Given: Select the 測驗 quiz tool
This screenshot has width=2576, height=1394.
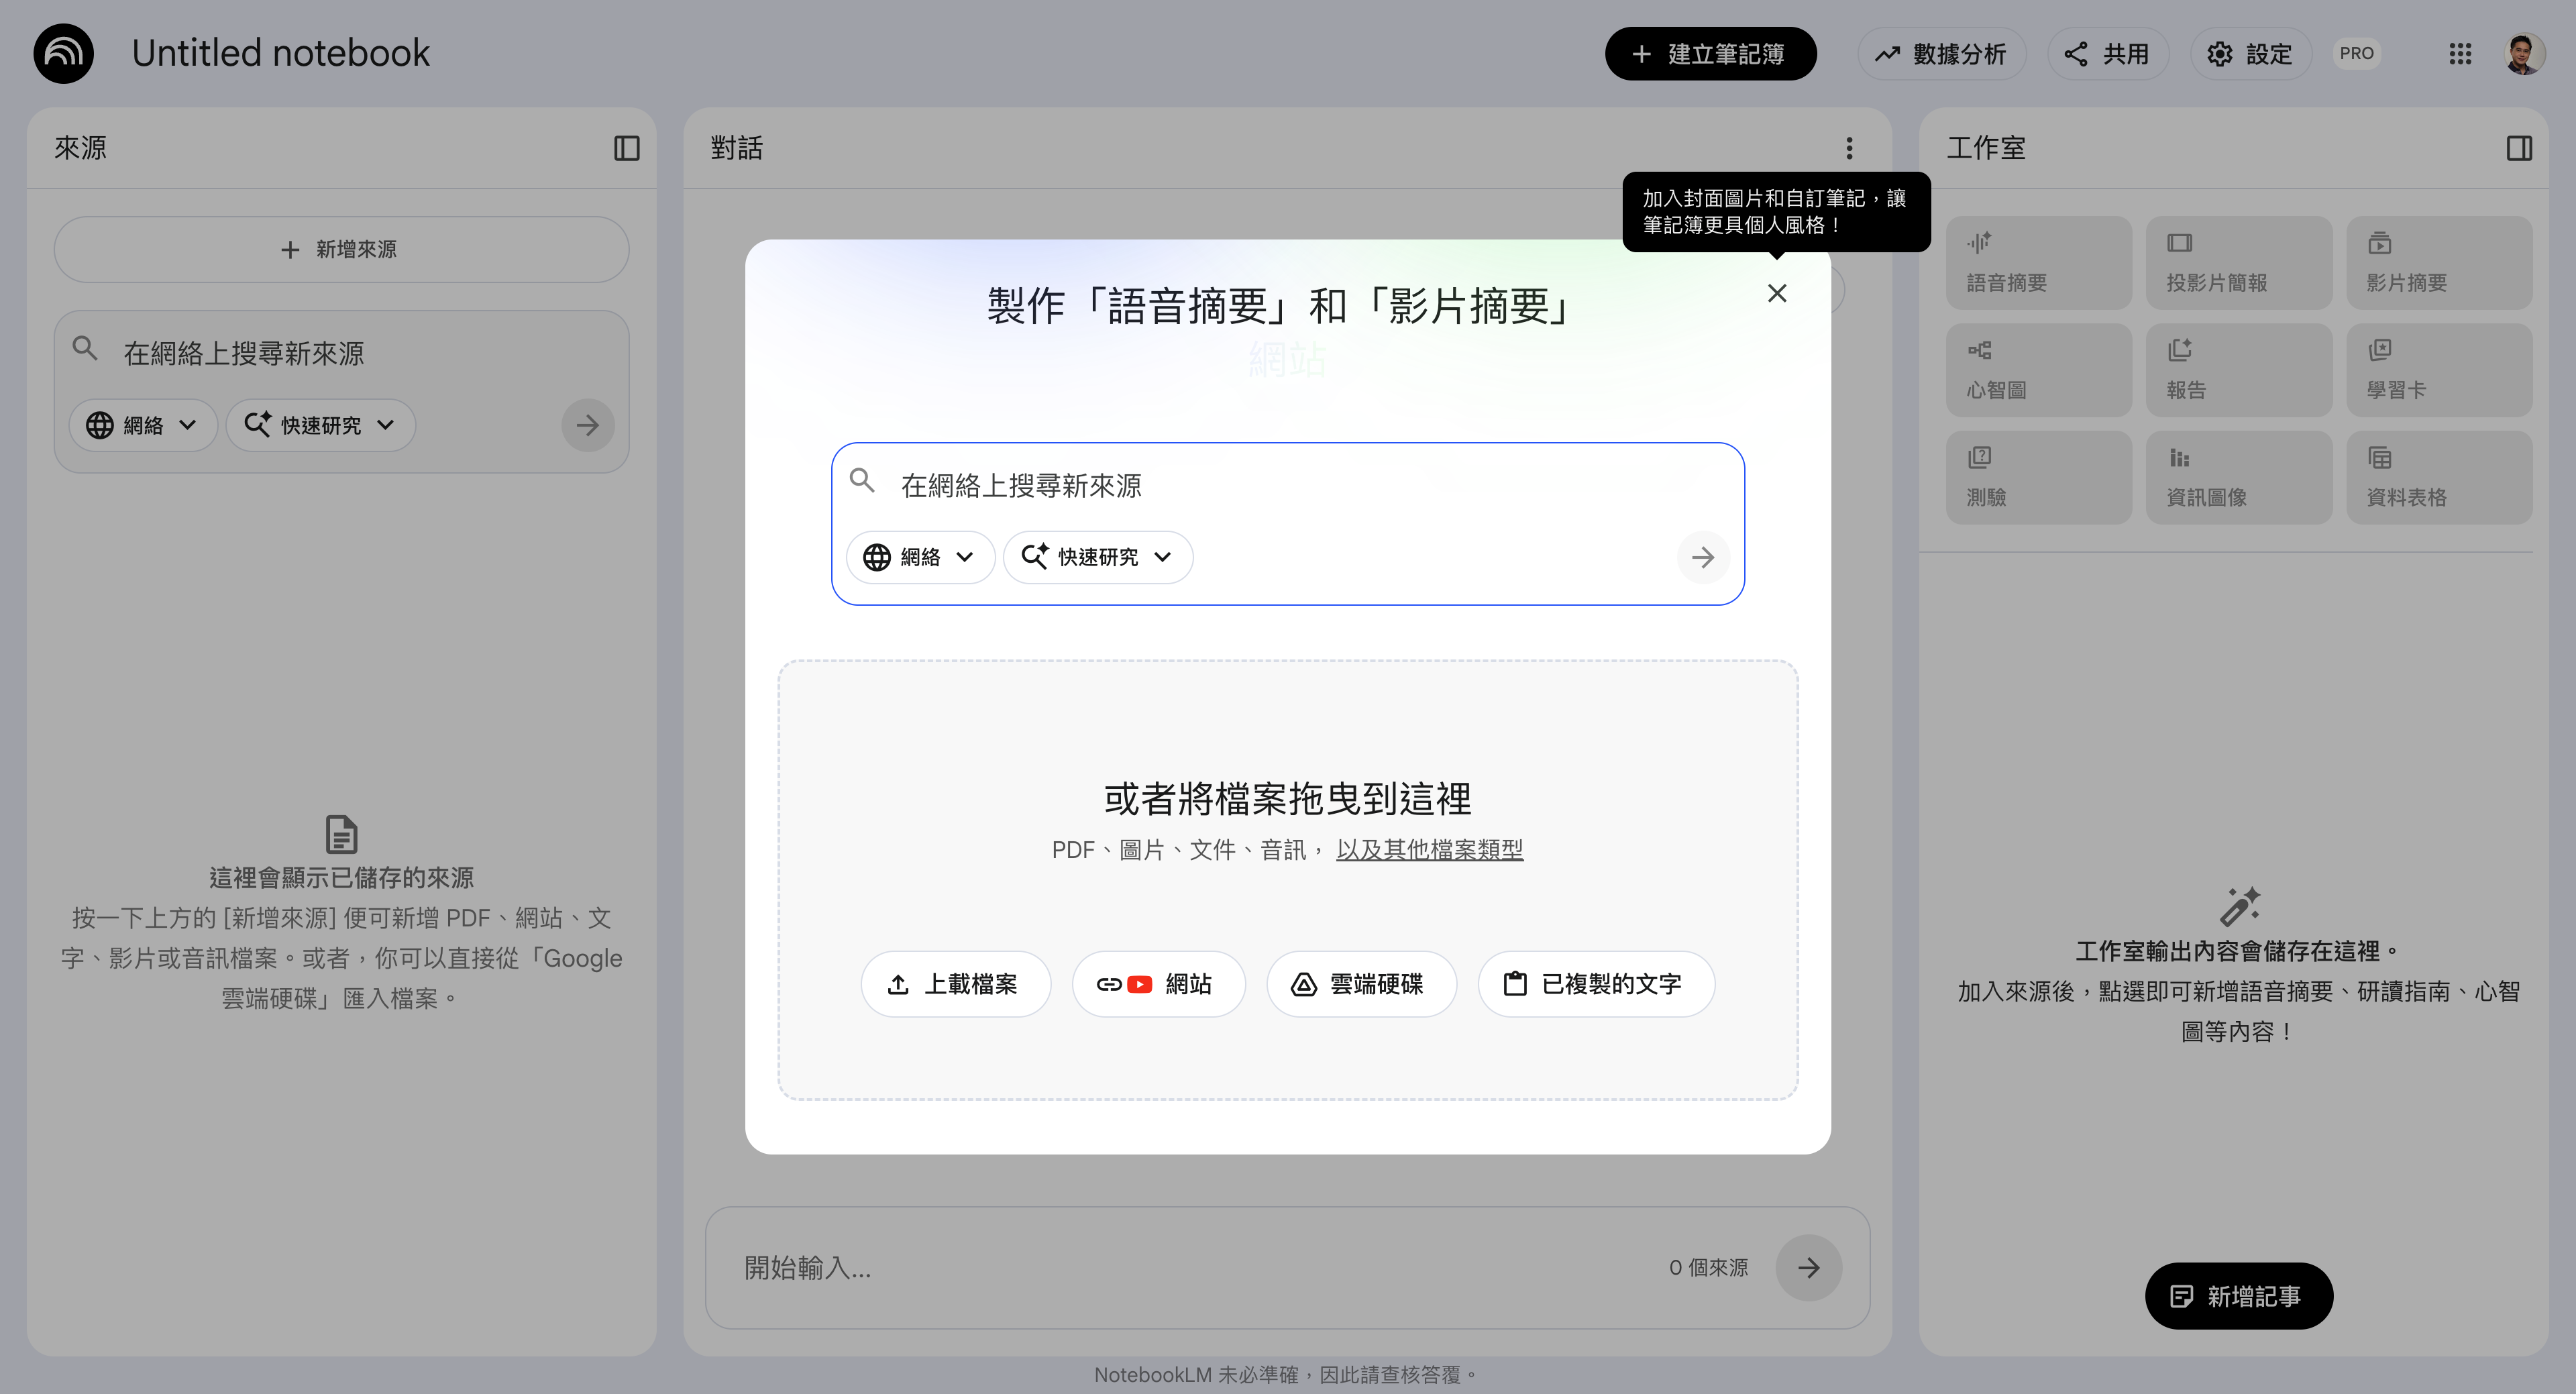Looking at the screenshot, I should pos(2038,477).
